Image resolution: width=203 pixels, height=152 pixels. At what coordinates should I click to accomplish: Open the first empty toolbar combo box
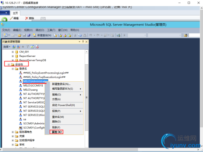point(137,35)
